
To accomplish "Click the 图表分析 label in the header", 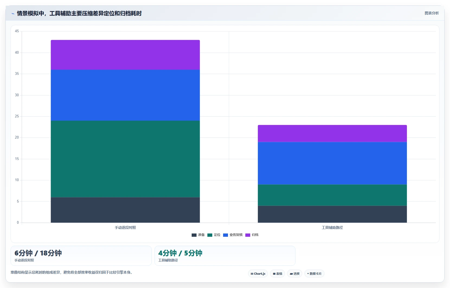I will pos(432,13).
